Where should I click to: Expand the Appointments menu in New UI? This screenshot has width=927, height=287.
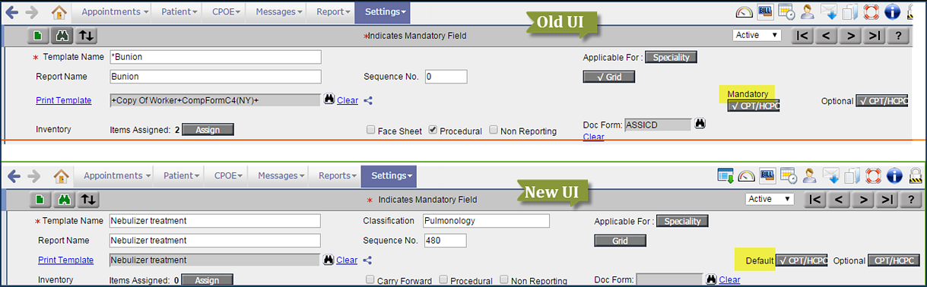pyautogui.click(x=116, y=175)
